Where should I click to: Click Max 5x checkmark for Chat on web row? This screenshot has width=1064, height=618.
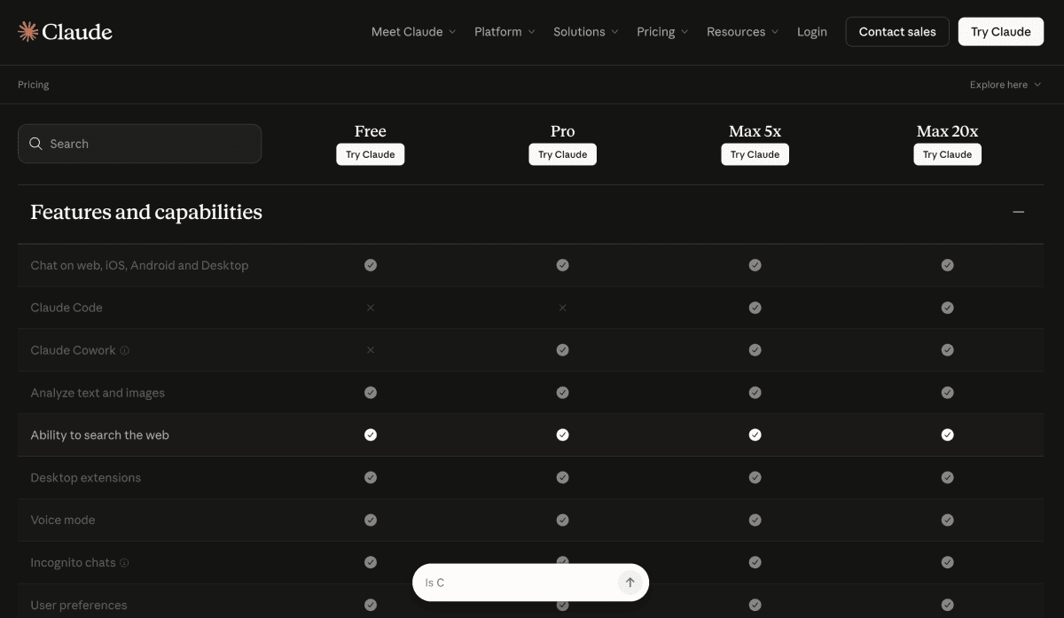[x=755, y=265]
